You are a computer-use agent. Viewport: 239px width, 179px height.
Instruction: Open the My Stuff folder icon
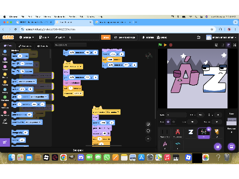[x=199, y=37]
